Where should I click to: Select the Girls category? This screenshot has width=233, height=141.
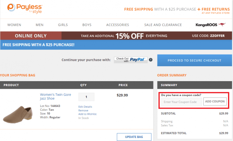(63, 25)
